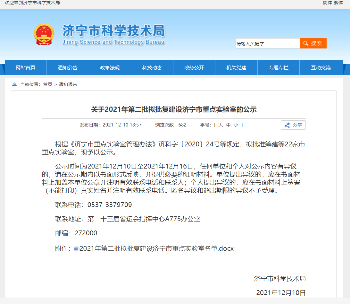Download the 2021年第二批拟批复建设济宁市重点实验室名单.docx attachment
The image size is (350, 304).
tap(156, 248)
